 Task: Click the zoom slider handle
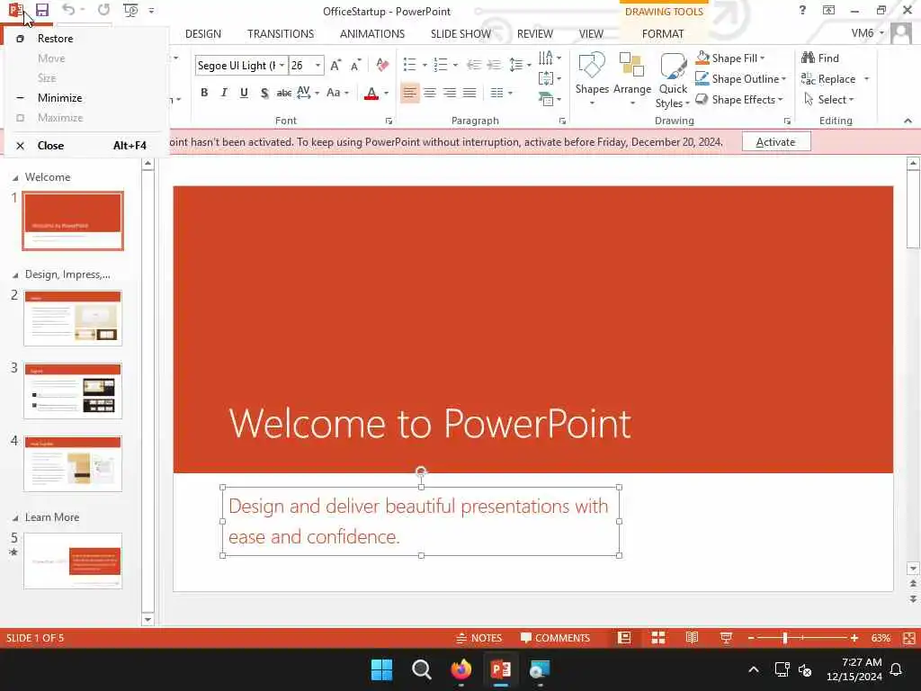tap(784, 638)
